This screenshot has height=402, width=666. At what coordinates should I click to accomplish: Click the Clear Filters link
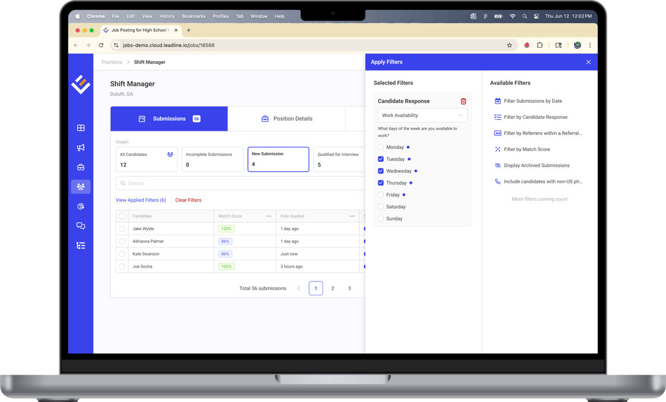(188, 200)
